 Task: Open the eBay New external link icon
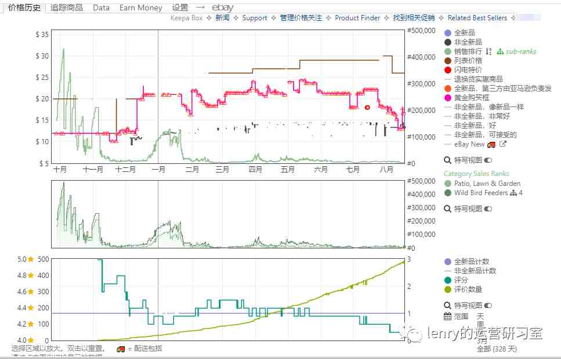coord(502,144)
